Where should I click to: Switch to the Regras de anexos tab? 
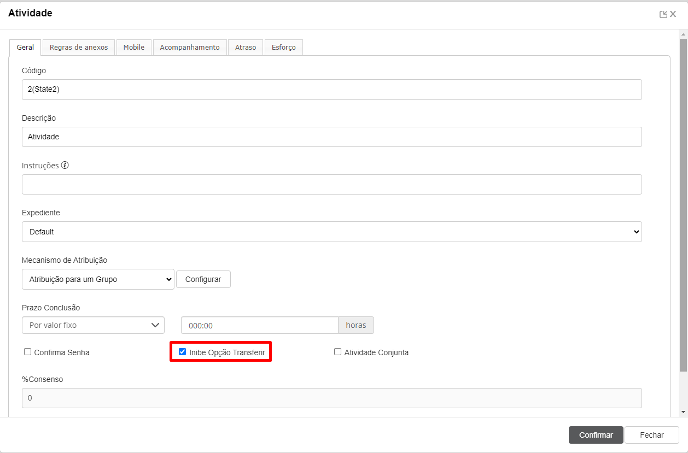(79, 48)
